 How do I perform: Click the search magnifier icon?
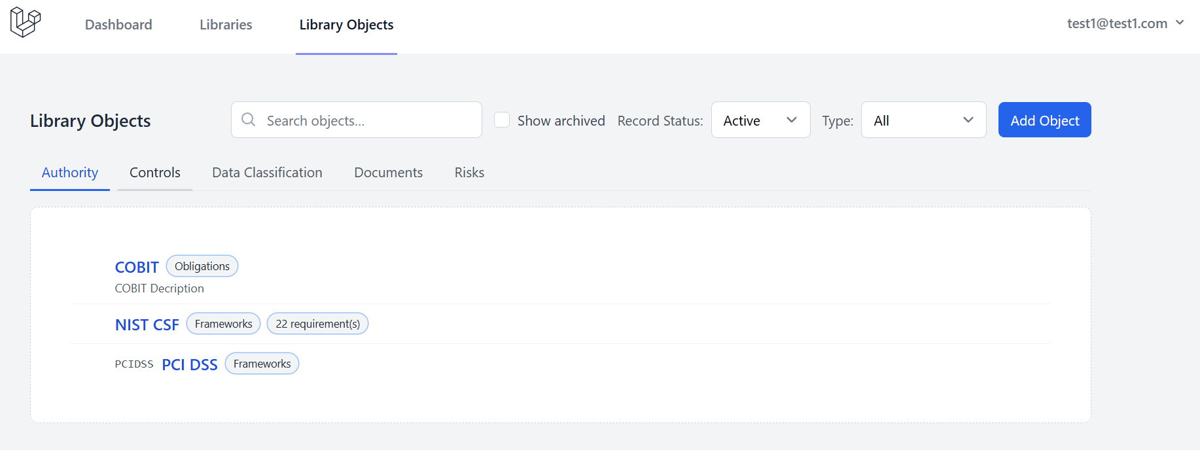point(249,120)
